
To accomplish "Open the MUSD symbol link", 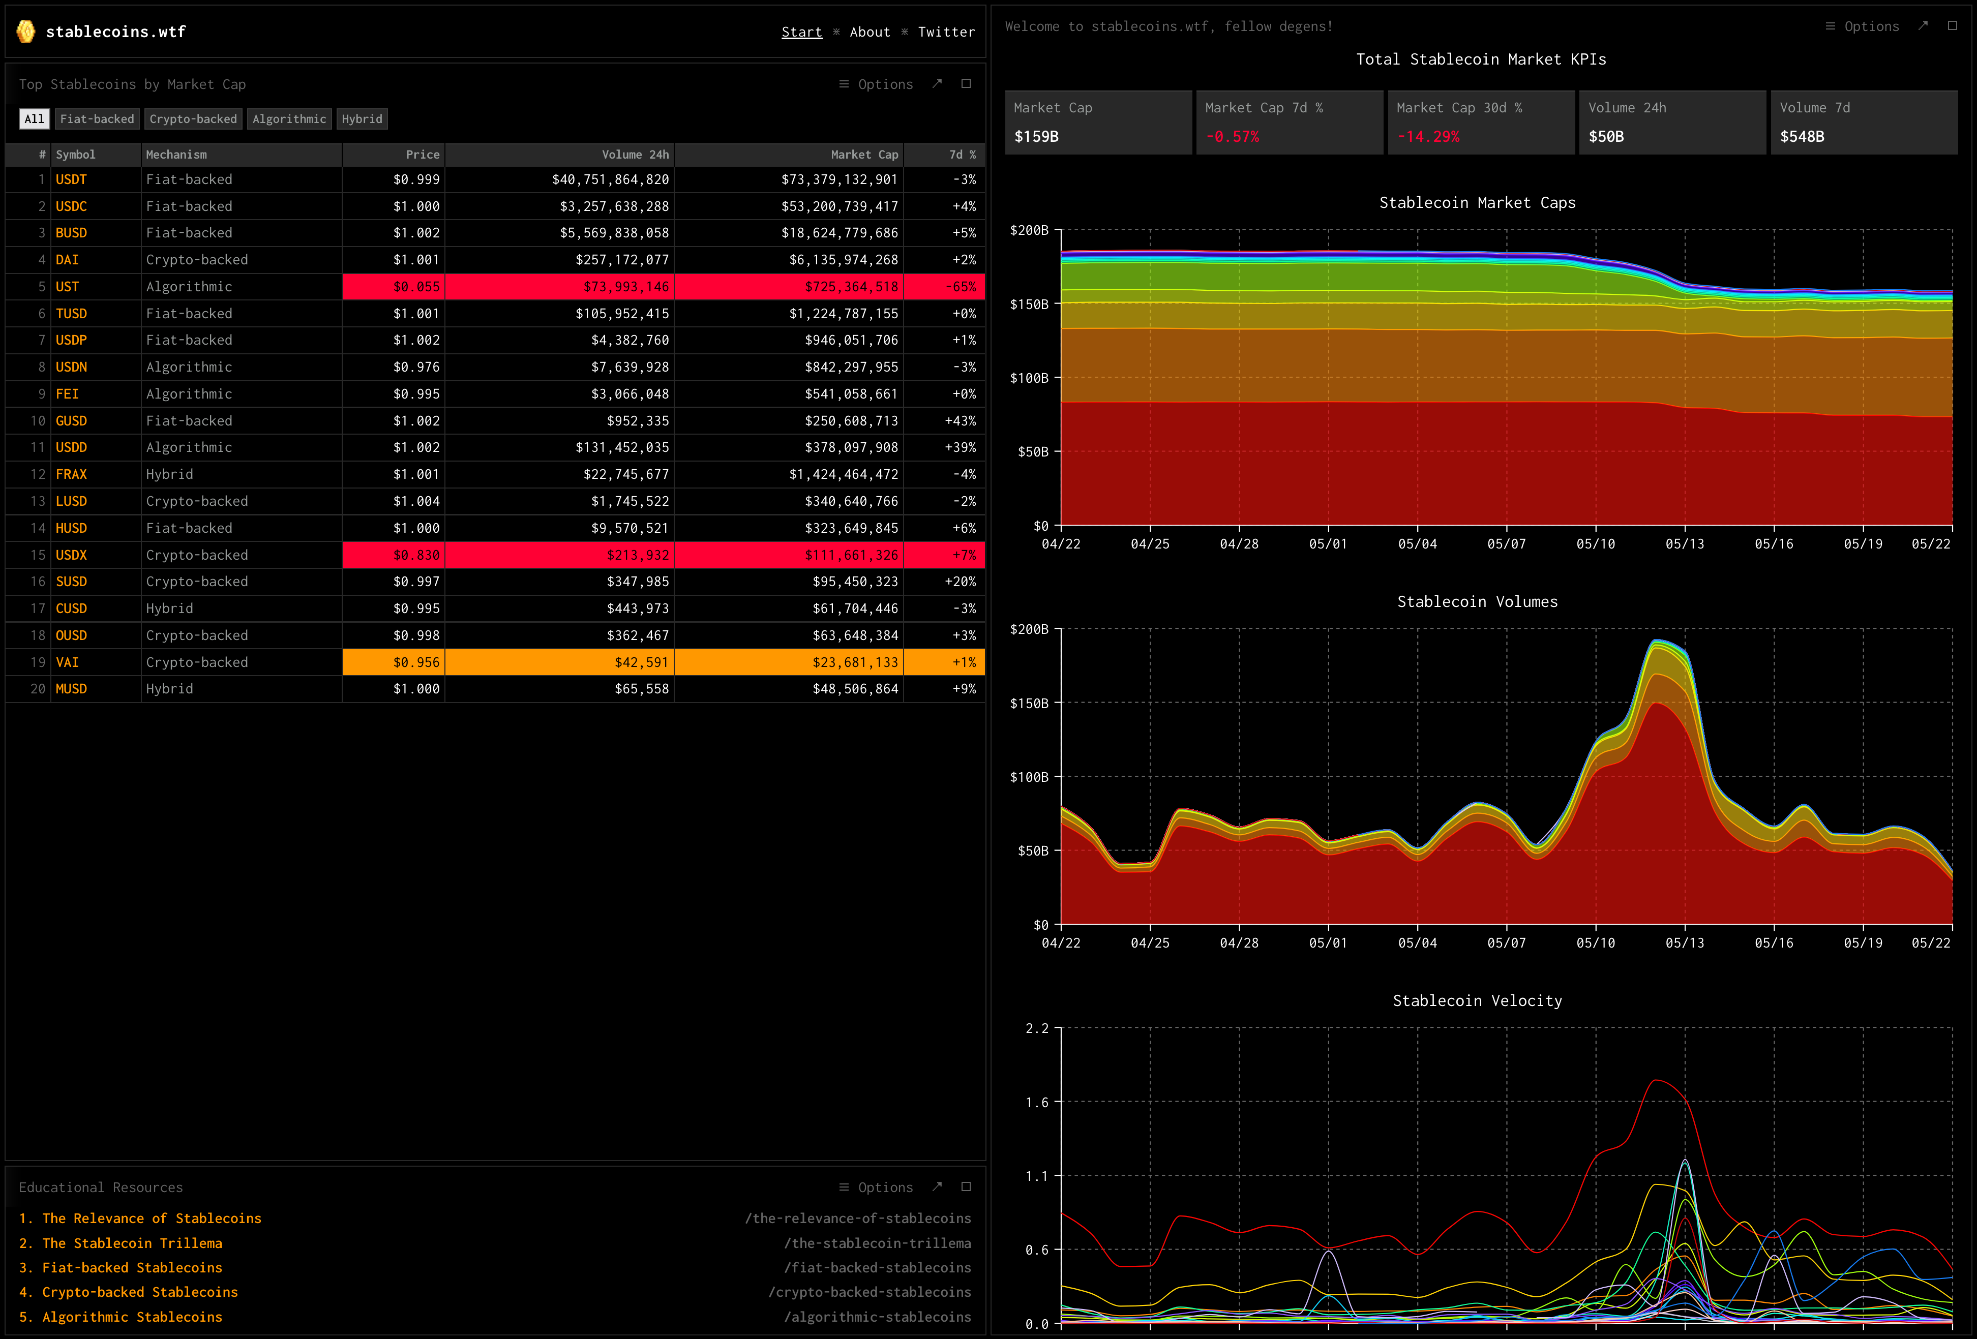I will pos(72,689).
